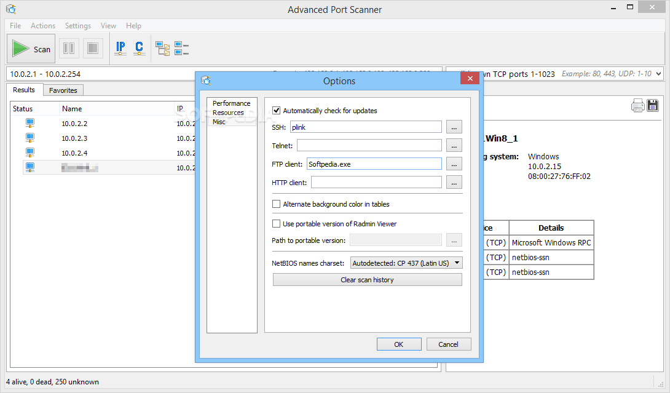Screen dimensions: 670x393
Task: Open the Settings menu
Action: coord(78,26)
